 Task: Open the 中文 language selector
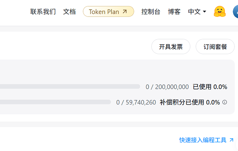pos(197,12)
